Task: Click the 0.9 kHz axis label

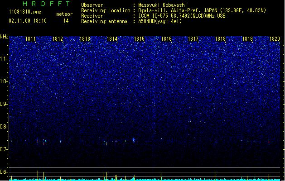Action: point(4,104)
